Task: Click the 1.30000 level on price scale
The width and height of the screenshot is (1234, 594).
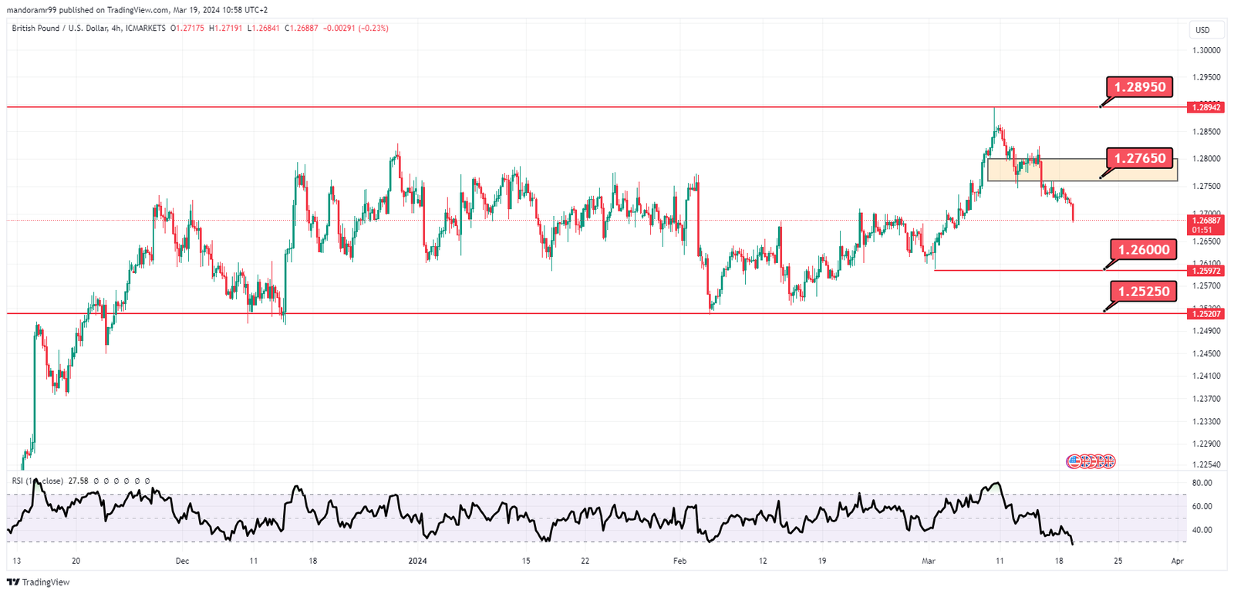Action: tap(1206, 50)
